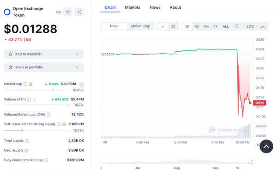Open the calendar date picker icon
277x172 pixels.
pyautogui.click(x=237, y=26)
